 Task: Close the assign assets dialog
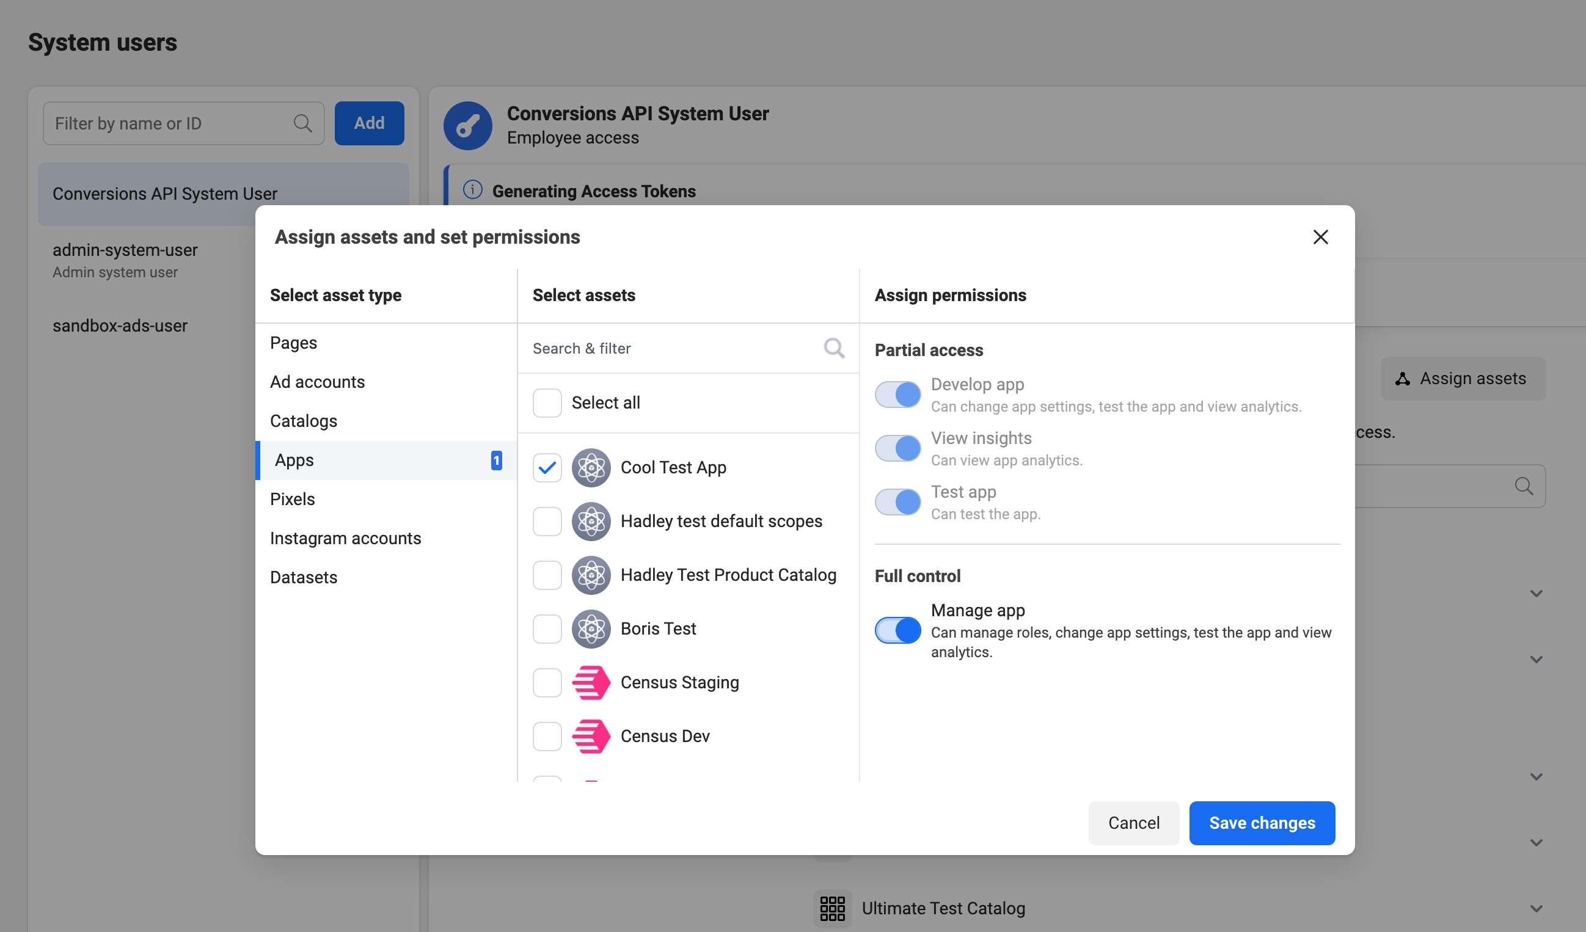(x=1320, y=237)
